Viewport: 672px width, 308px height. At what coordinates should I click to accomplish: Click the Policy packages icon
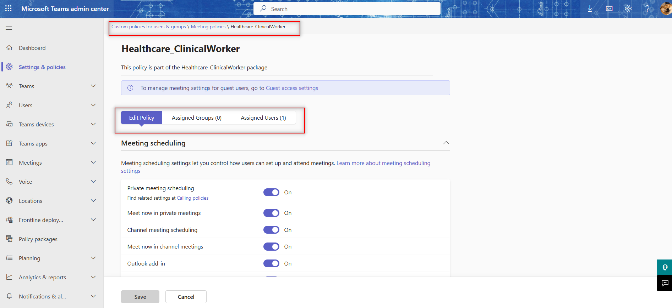pyautogui.click(x=10, y=239)
